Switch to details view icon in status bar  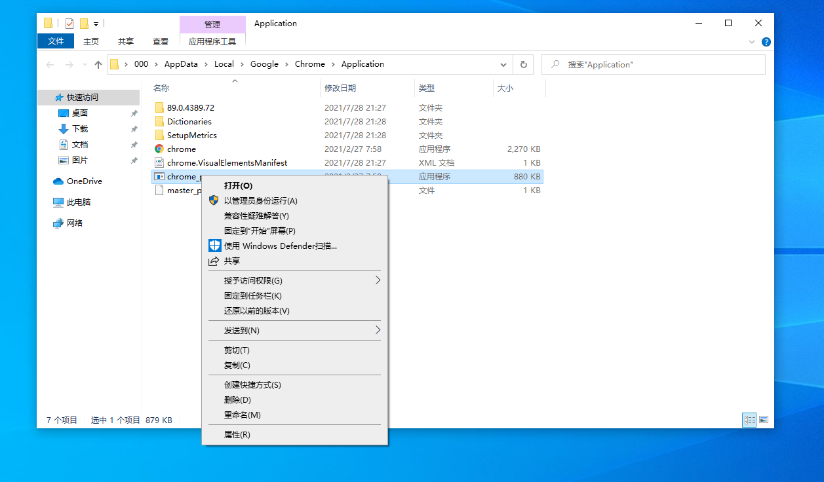749,420
